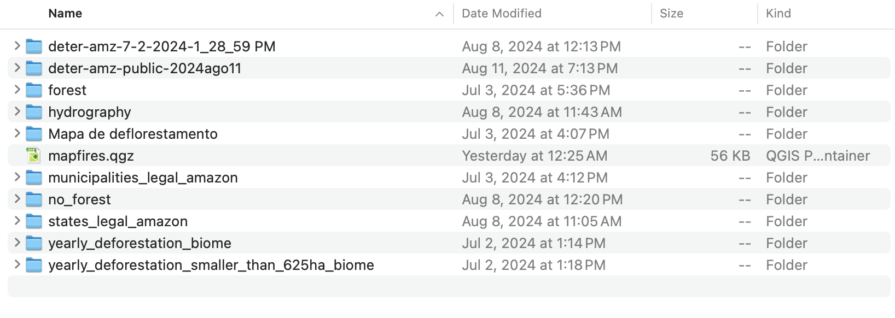Click the deter-amz-public-2024ago11 folder icon
Image resolution: width=895 pixels, height=318 pixels.
tap(34, 68)
